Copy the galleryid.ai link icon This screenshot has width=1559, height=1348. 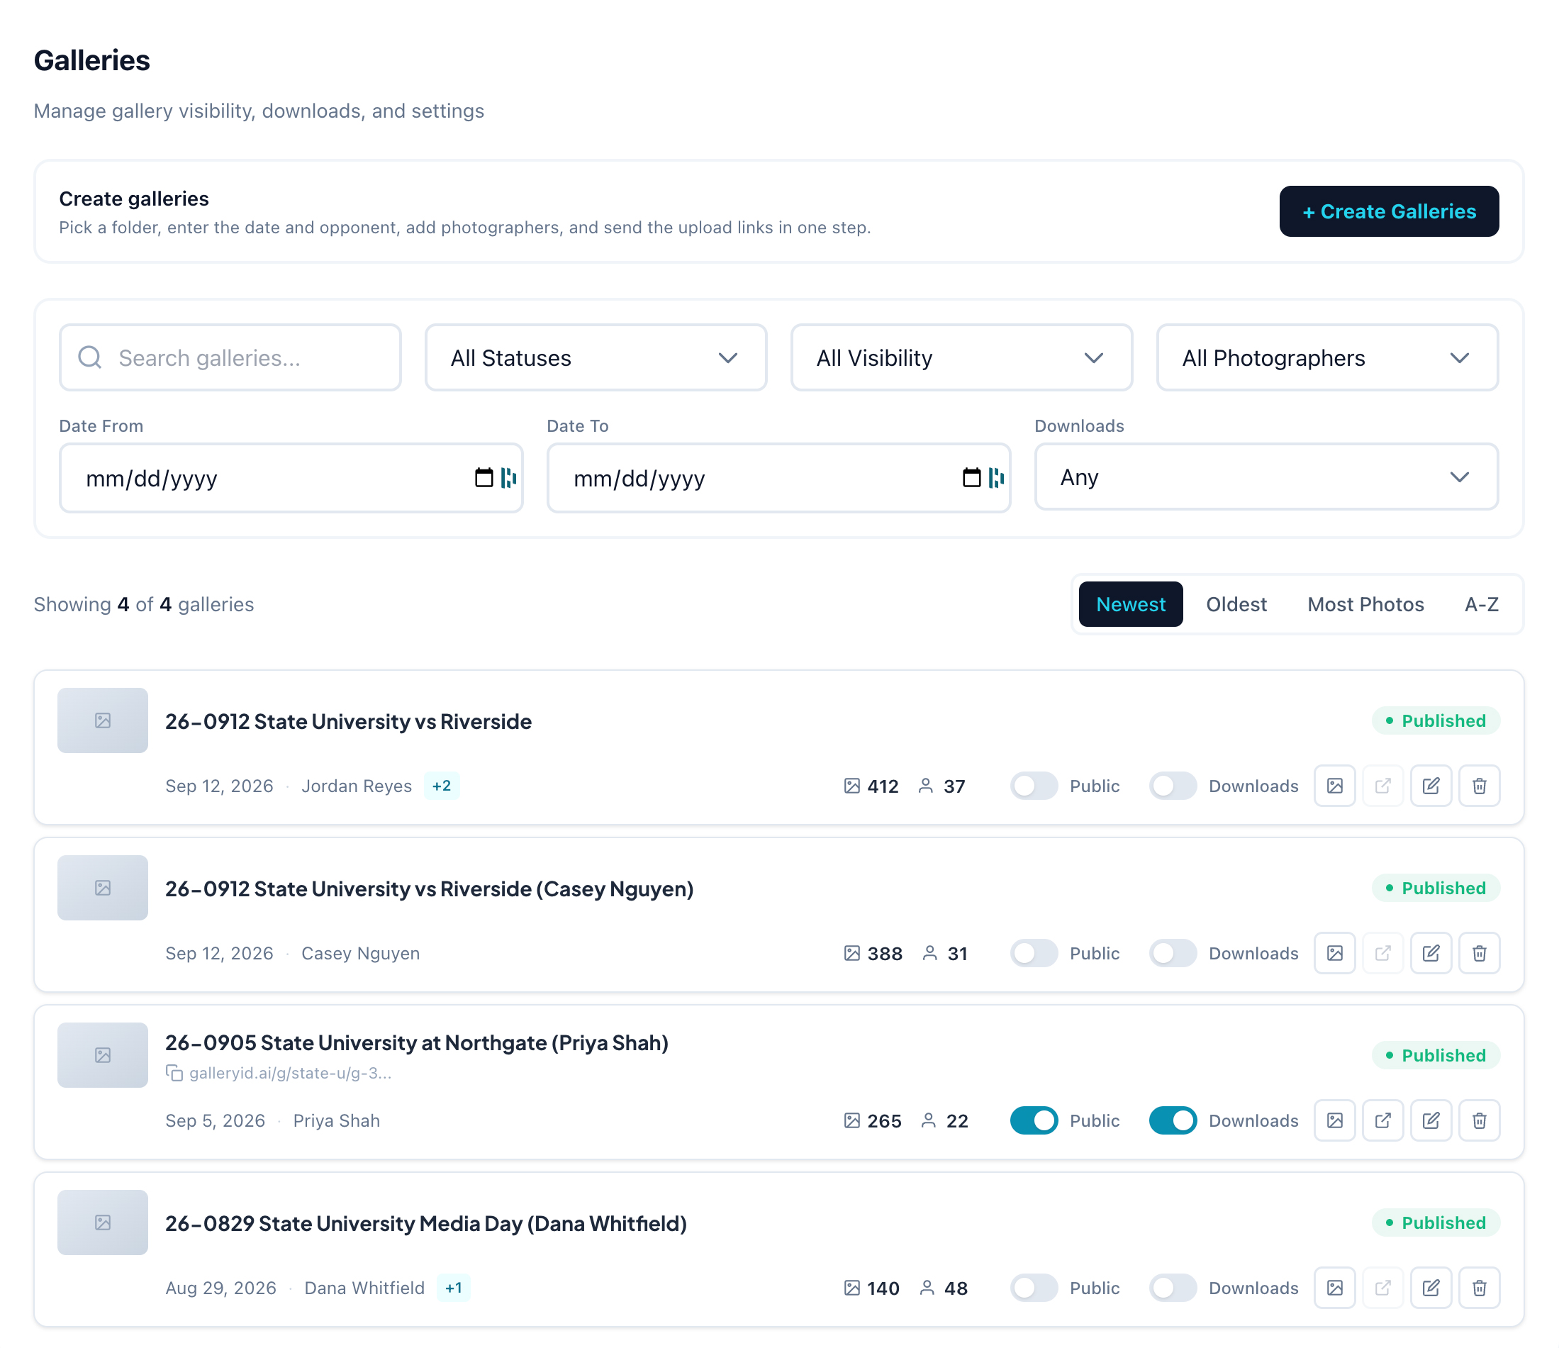point(174,1073)
